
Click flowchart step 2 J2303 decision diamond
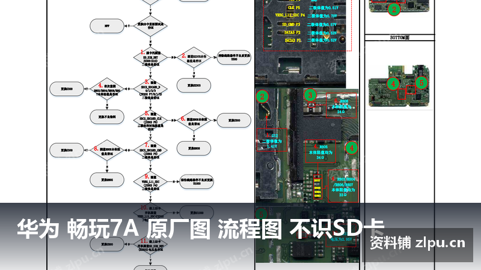194,57
